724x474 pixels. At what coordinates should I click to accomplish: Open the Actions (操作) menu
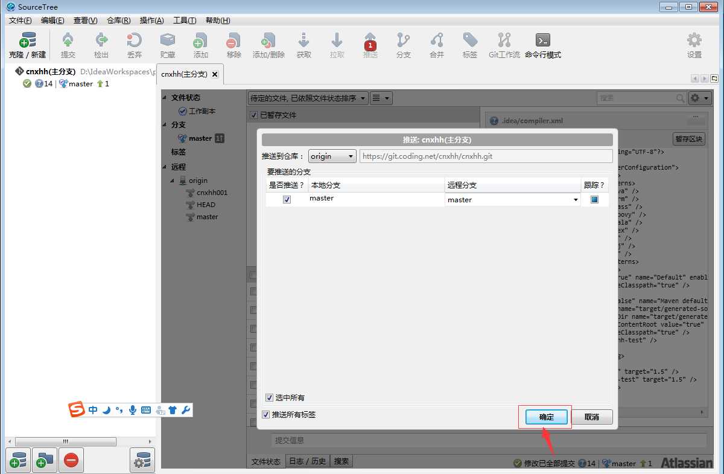point(151,20)
